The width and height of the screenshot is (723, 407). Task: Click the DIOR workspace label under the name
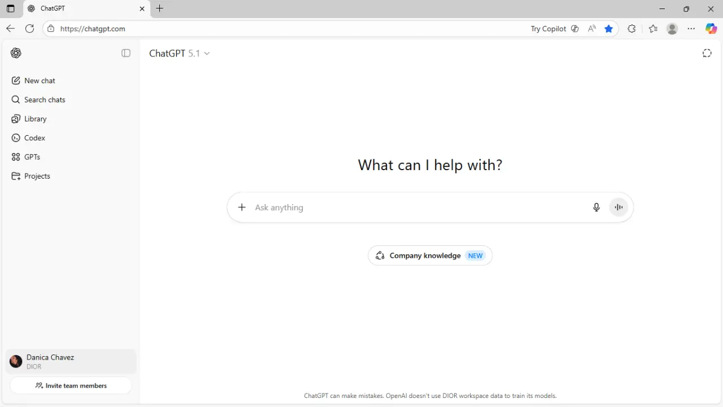pyautogui.click(x=34, y=366)
